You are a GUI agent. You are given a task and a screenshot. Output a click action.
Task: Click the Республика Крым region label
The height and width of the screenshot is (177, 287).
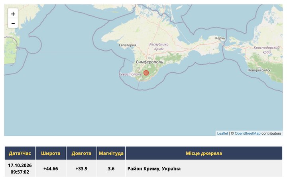tap(159, 47)
